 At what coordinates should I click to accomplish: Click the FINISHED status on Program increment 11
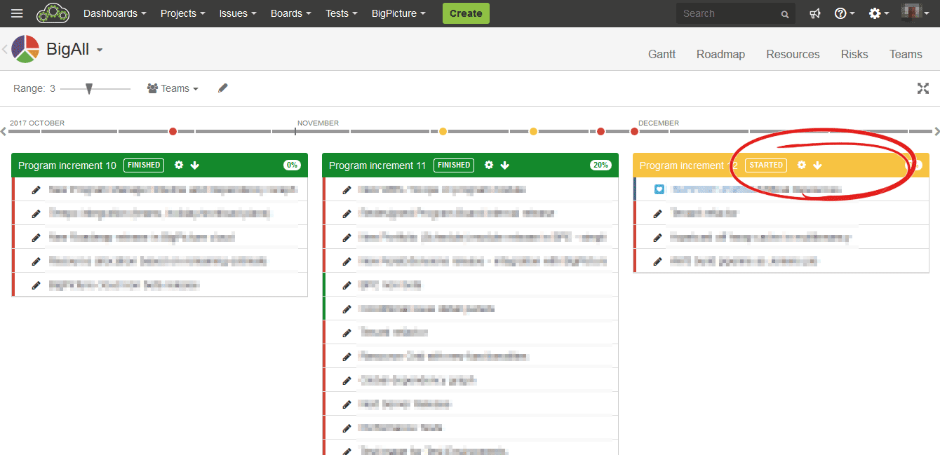tap(454, 165)
